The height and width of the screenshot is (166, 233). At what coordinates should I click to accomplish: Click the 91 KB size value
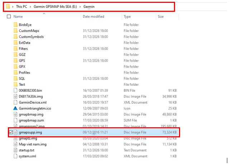(x=173, y=90)
